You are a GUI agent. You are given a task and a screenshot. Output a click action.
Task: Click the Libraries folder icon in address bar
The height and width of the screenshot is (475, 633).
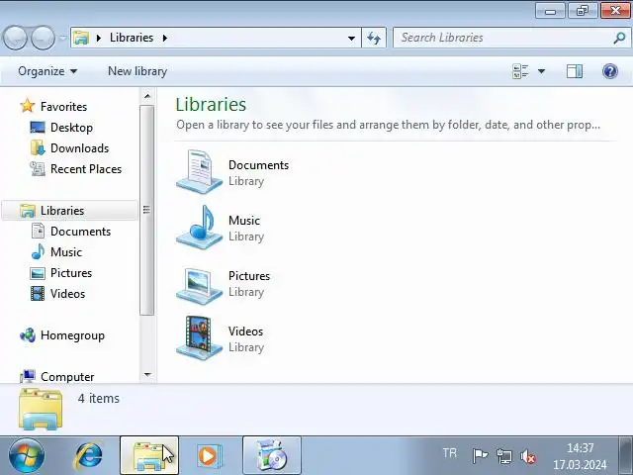coord(81,38)
